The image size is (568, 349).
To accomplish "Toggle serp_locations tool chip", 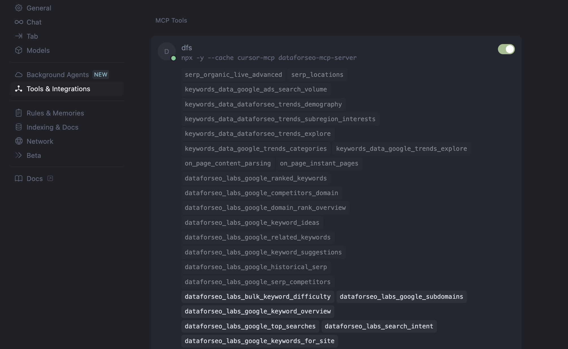I will 317,75.
